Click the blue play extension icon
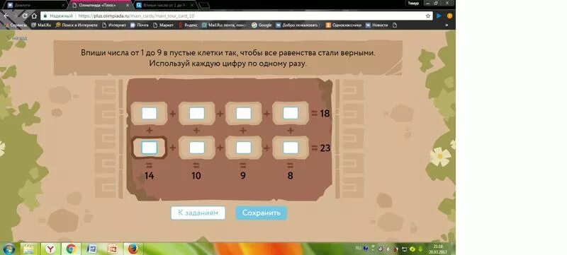 click(439, 16)
